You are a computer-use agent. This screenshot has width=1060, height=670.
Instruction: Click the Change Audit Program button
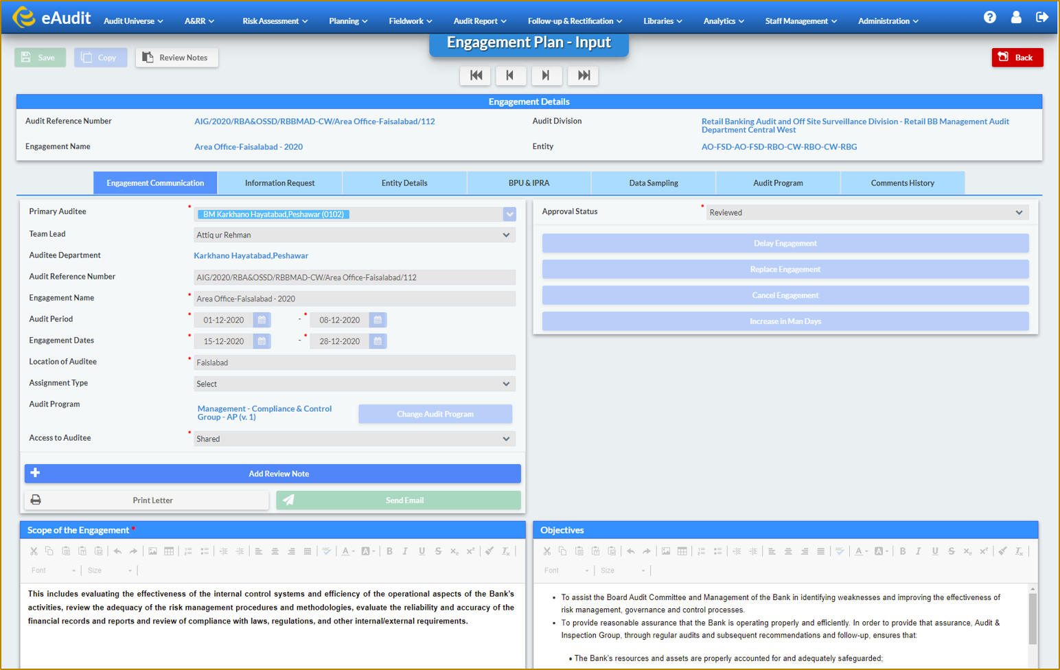(x=435, y=413)
